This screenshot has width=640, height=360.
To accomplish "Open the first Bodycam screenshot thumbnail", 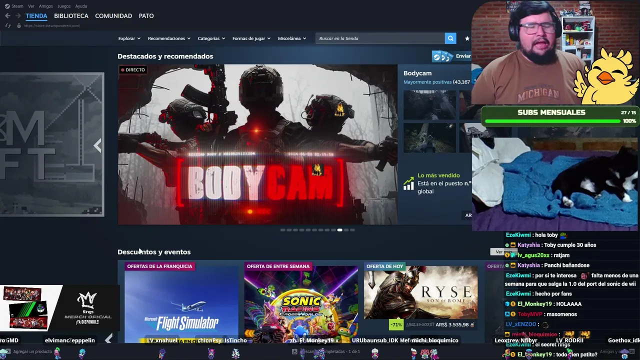I will [429, 105].
